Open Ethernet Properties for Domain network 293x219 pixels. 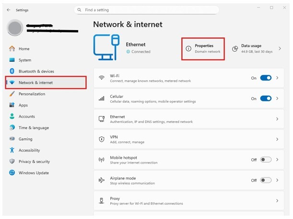point(203,48)
